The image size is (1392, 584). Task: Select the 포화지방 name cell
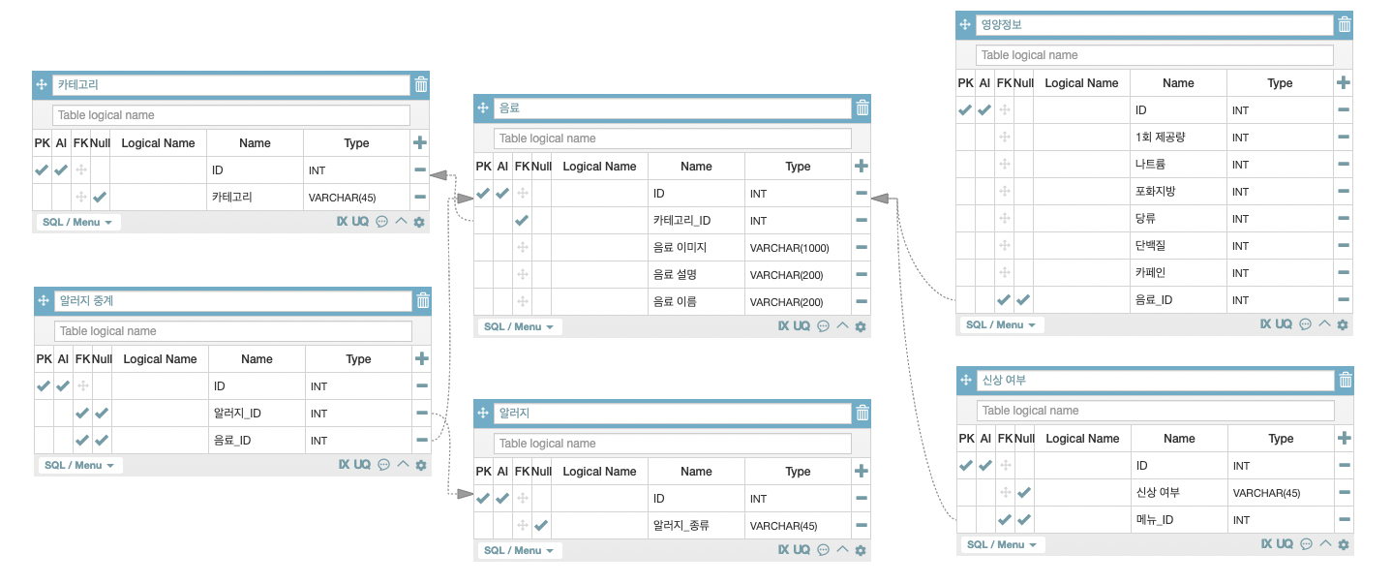click(1178, 192)
